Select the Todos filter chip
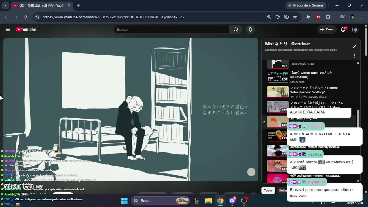The image size is (368, 207). pyautogui.click(x=268, y=191)
